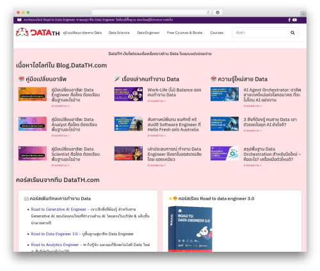
Task: Click the 'Blog.DataTH.com' highlights heading
Action: click(x=61, y=65)
